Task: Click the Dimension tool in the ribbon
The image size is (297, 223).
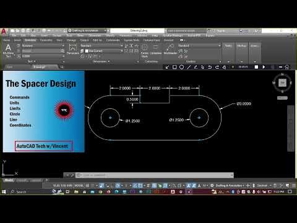Action: pos(73,50)
